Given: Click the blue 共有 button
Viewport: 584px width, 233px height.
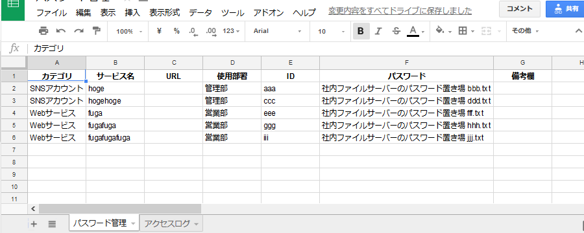Looking at the screenshot, I should tap(565, 9).
